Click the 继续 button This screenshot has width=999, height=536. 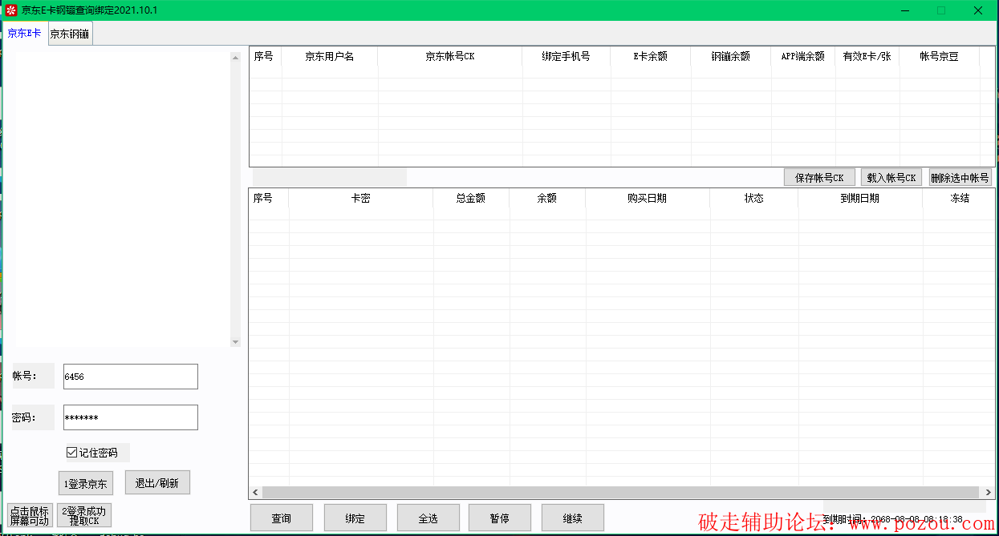(x=573, y=518)
